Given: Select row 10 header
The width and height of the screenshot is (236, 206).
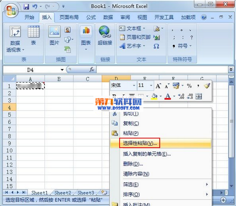Looking at the screenshot, I should tap(9, 150).
